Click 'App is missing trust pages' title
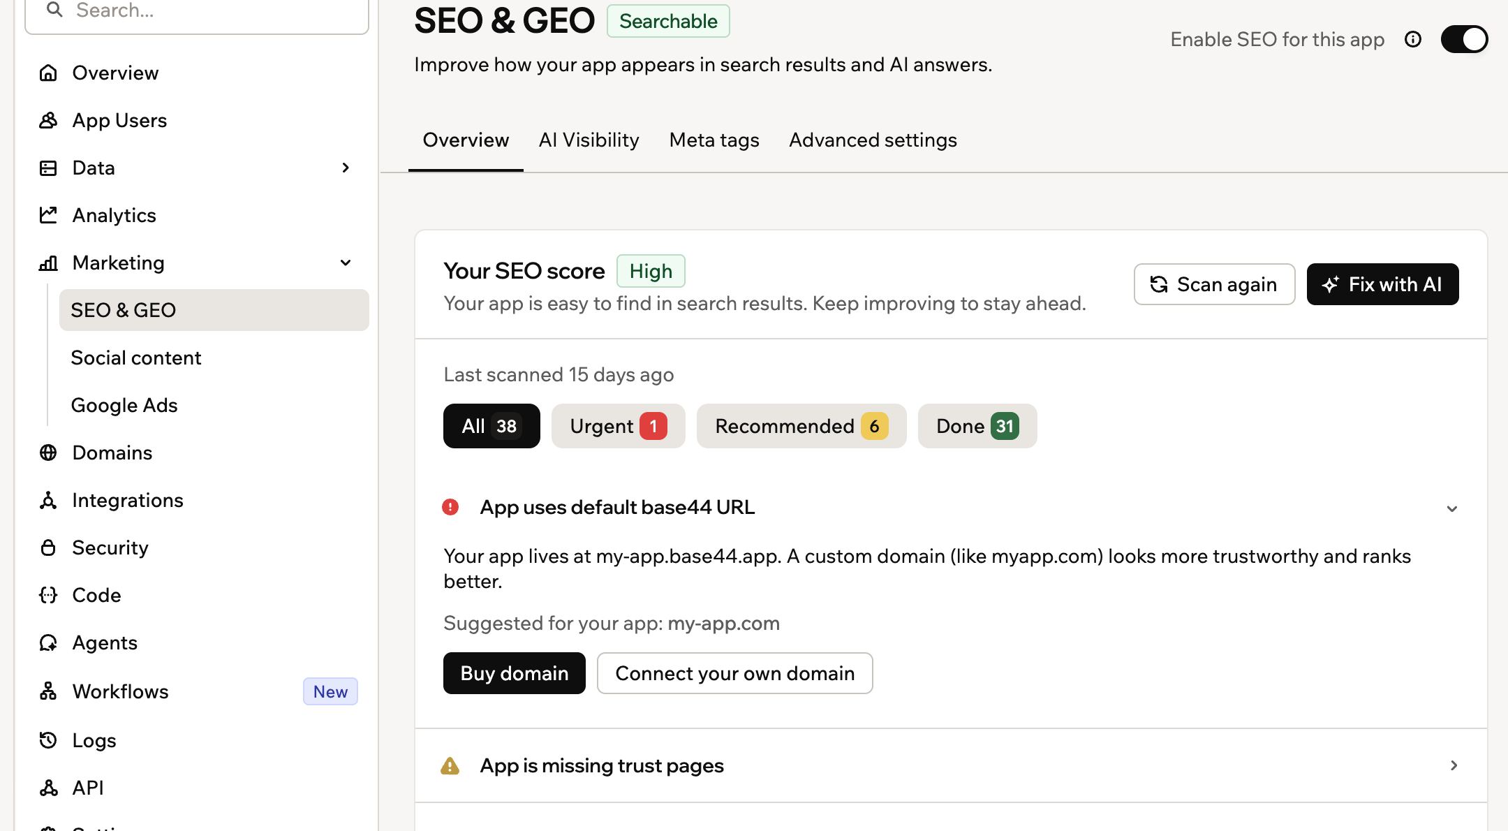This screenshot has width=1508, height=831. (602, 766)
